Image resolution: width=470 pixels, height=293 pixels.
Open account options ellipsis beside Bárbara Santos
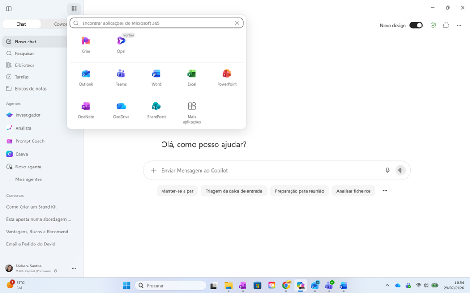[74, 268]
